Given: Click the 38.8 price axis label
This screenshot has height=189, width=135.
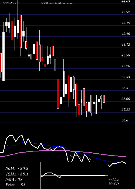Looking at the screenshot, I should 125,88.
